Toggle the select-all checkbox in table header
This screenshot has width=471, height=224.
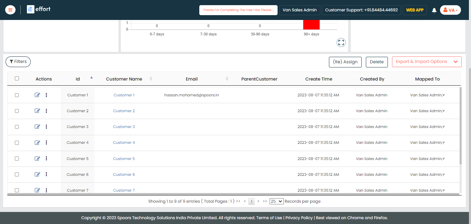click(x=17, y=78)
